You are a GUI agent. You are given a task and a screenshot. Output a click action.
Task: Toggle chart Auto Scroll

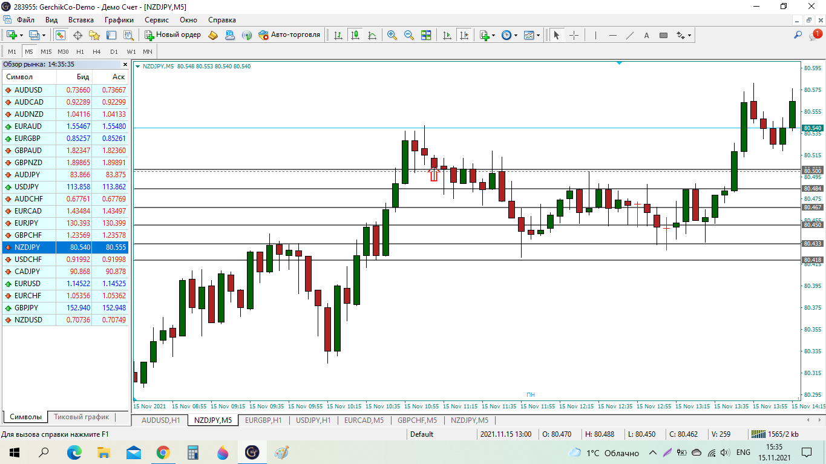(447, 35)
